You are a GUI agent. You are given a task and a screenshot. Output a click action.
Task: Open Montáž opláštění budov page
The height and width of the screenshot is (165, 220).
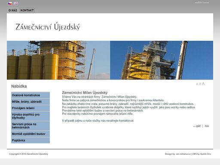31,134
